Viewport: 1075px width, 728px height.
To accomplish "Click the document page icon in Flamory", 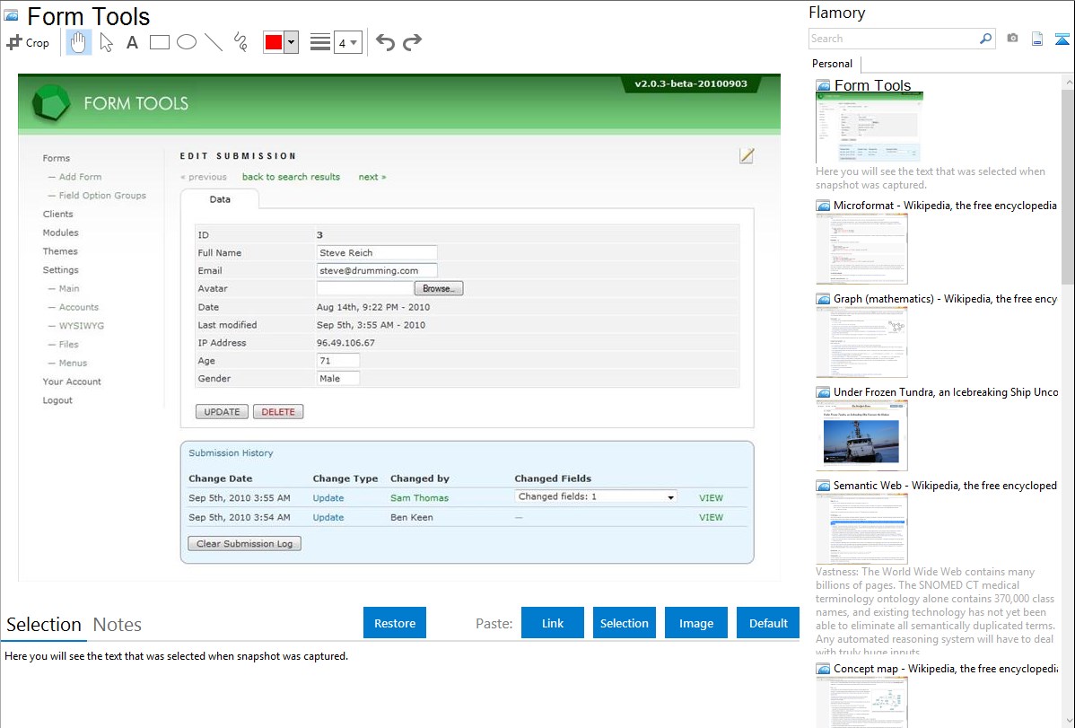I will point(1037,39).
